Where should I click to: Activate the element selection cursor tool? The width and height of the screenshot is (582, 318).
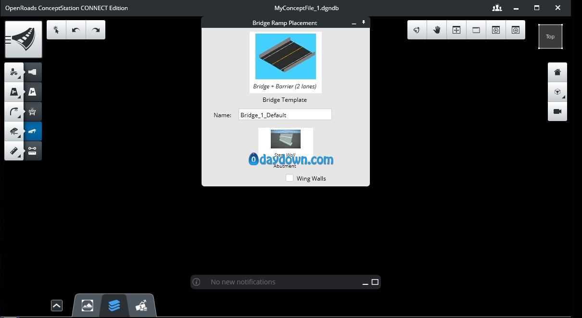click(56, 30)
